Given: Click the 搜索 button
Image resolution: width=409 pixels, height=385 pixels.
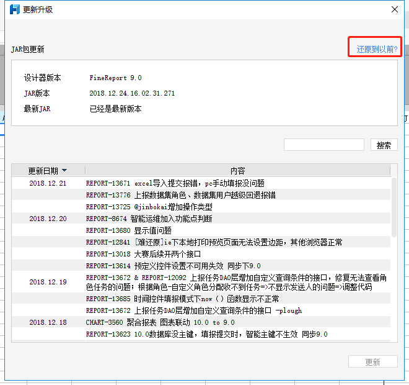Looking at the screenshot, I should [x=384, y=145].
